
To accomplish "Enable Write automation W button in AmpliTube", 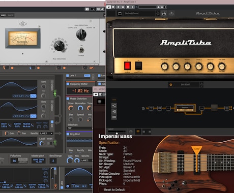I will tap(123, 7).
